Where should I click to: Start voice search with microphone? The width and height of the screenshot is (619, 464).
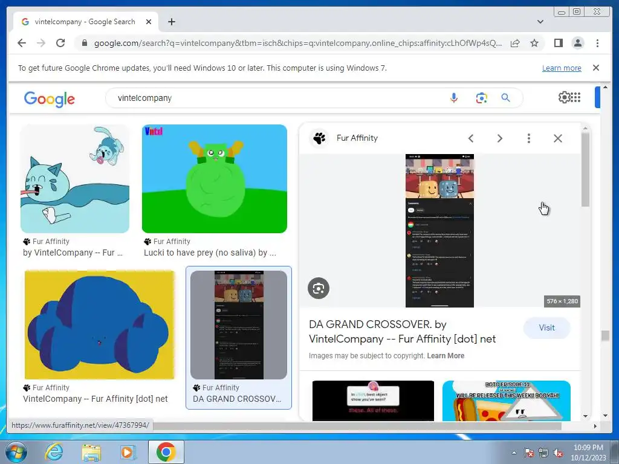point(454,98)
